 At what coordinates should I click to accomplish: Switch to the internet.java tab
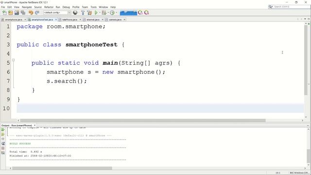(x=93, y=19)
